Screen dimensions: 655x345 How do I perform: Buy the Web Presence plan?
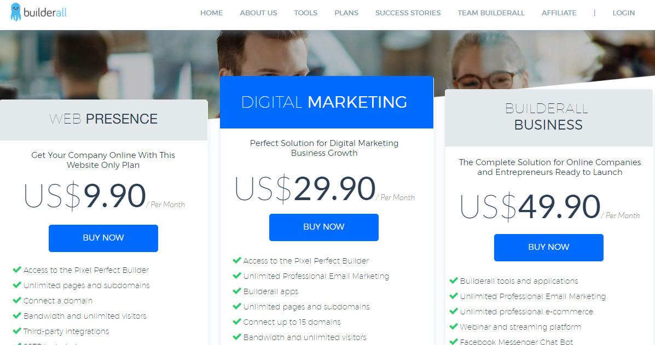tap(103, 238)
